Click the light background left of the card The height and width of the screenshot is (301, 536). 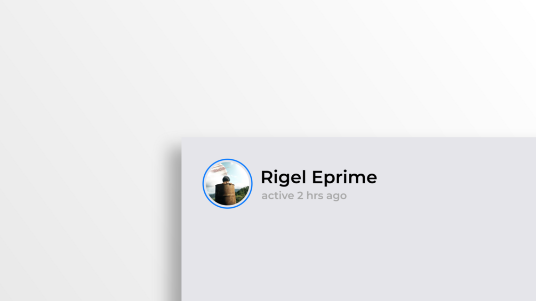click(x=85, y=205)
